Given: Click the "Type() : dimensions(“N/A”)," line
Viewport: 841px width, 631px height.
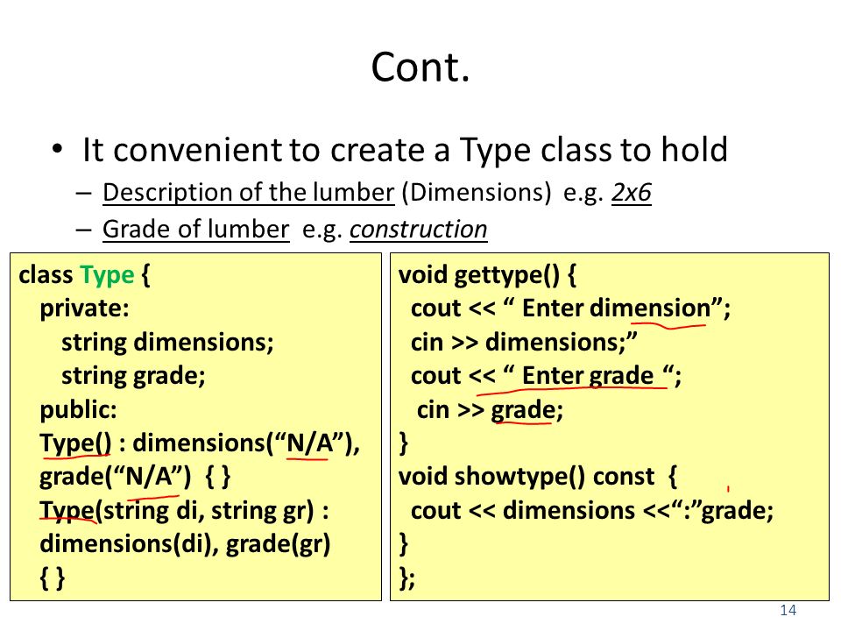Looking at the screenshot, I should [200, 443].
